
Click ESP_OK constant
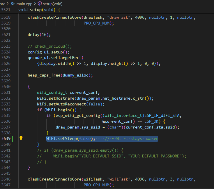coord(151,122)
